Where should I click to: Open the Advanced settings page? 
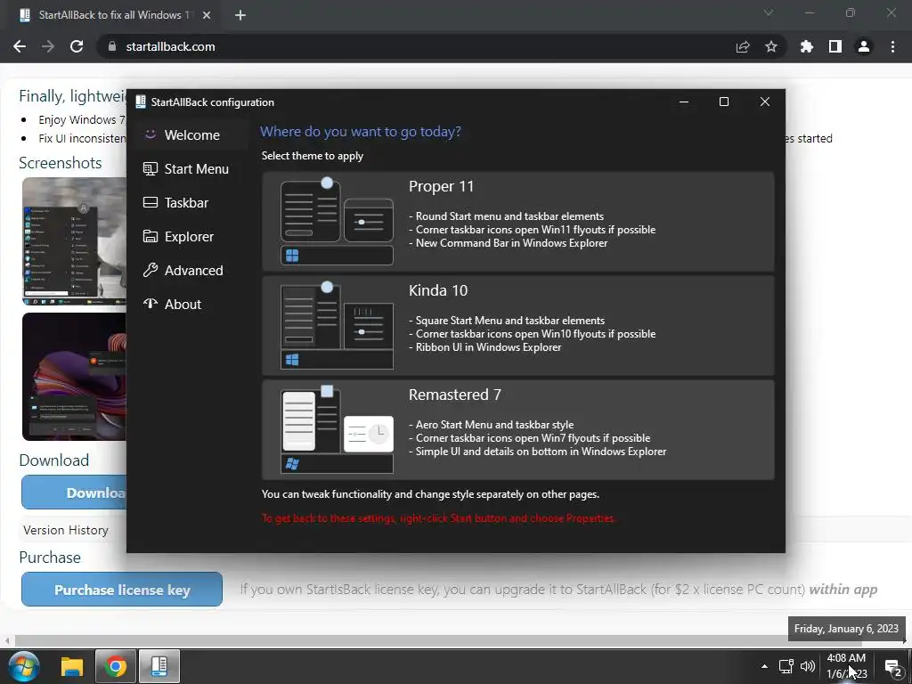[x=189, y=270]
